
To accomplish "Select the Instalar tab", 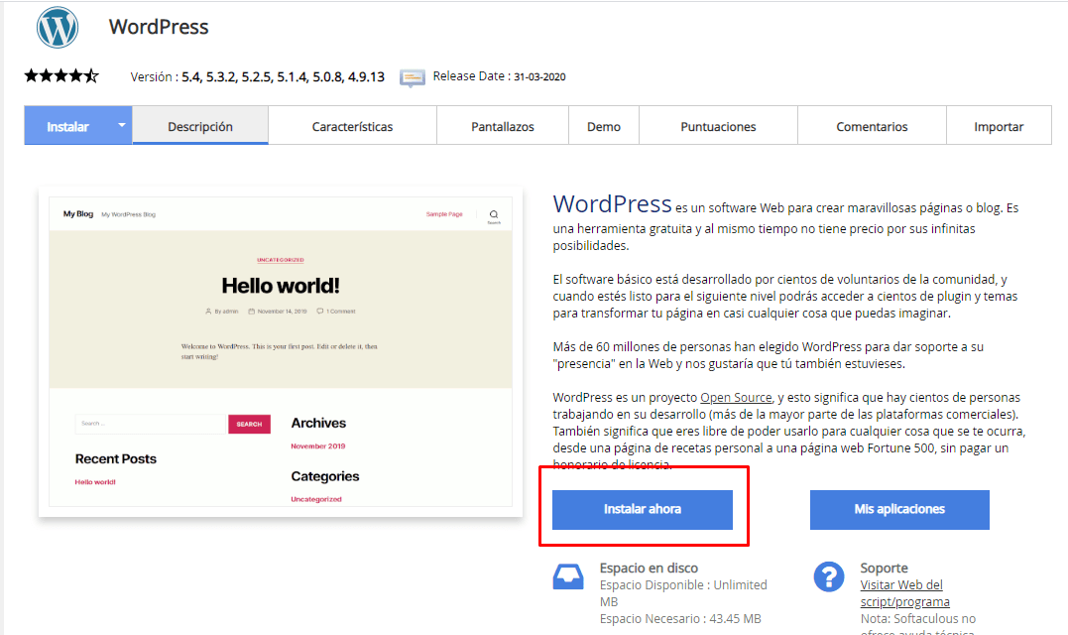I will [67, 126].
